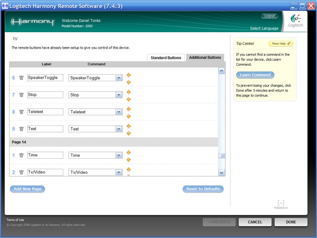This screenshot has height=238, width=317.
Task: Click the Stop label input field
Action: click(x=45, y=95)
